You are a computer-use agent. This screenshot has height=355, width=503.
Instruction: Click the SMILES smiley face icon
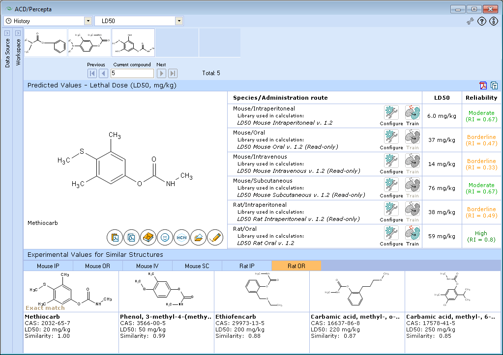pyautogui.click(x=165, y=238)
